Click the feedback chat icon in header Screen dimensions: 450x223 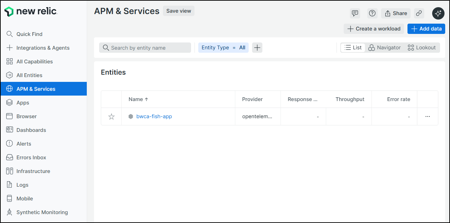pyautogui.click(x=355, y=13)
